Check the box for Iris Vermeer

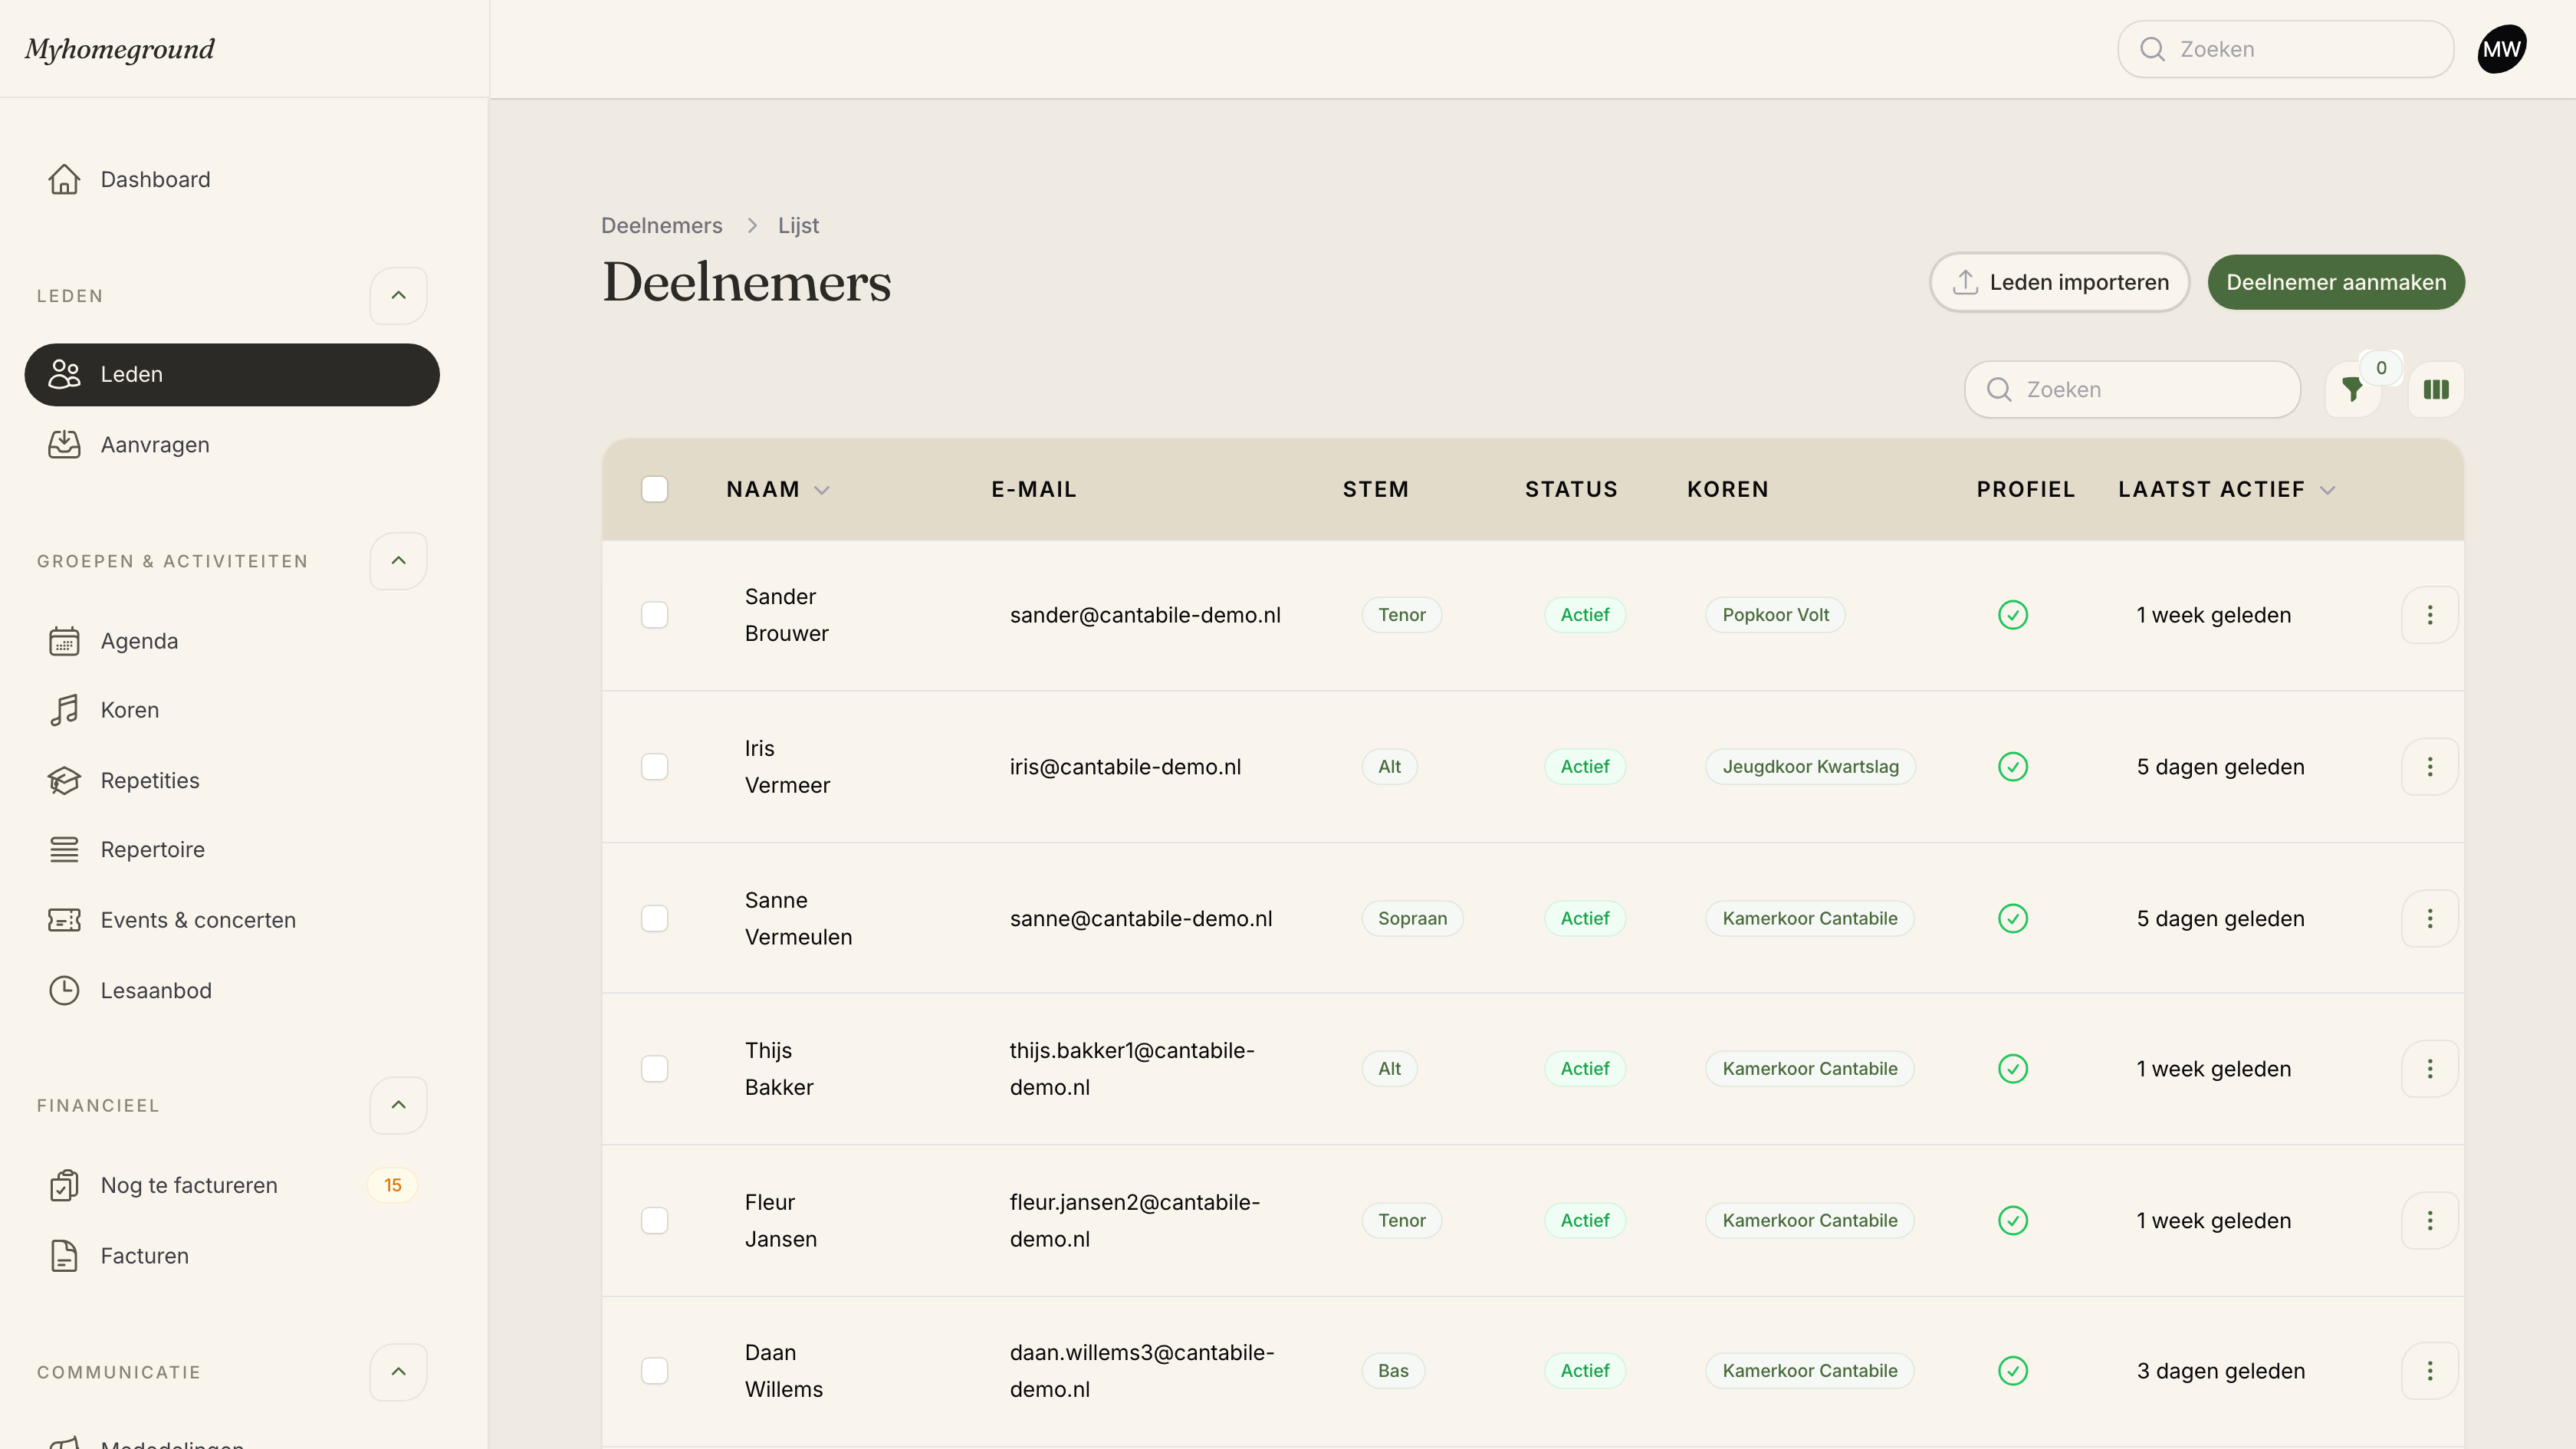pos(655,767)
